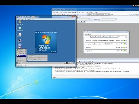This screenshot has height=104, width=139.
Task: Open the View menu in Visual Studio
Action: tap(61, 12)
